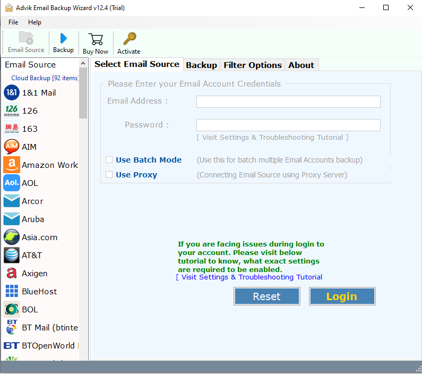Screen dimensions: 422x374
Task: Select the 1&1 Mail source icon
Action: [12, 92]
